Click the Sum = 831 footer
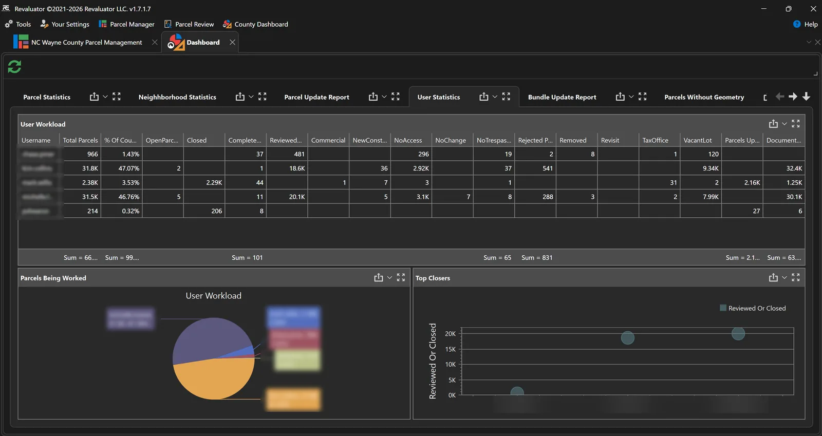This screenshot has width=822, height=436. point(537,258)
